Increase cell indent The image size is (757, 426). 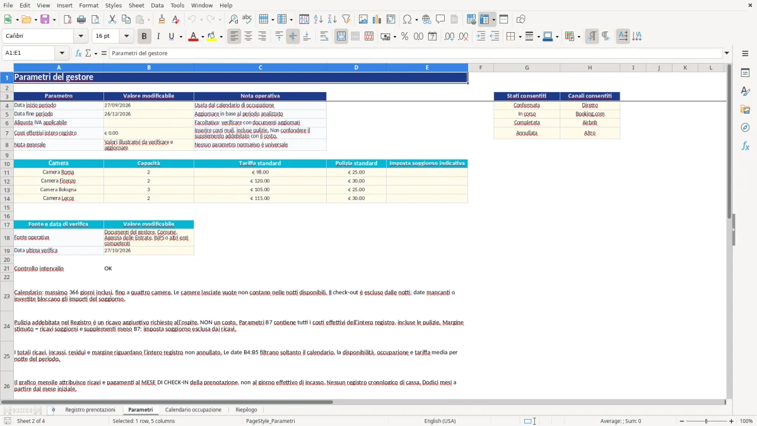pyautogui.click(x=481, y=37)
